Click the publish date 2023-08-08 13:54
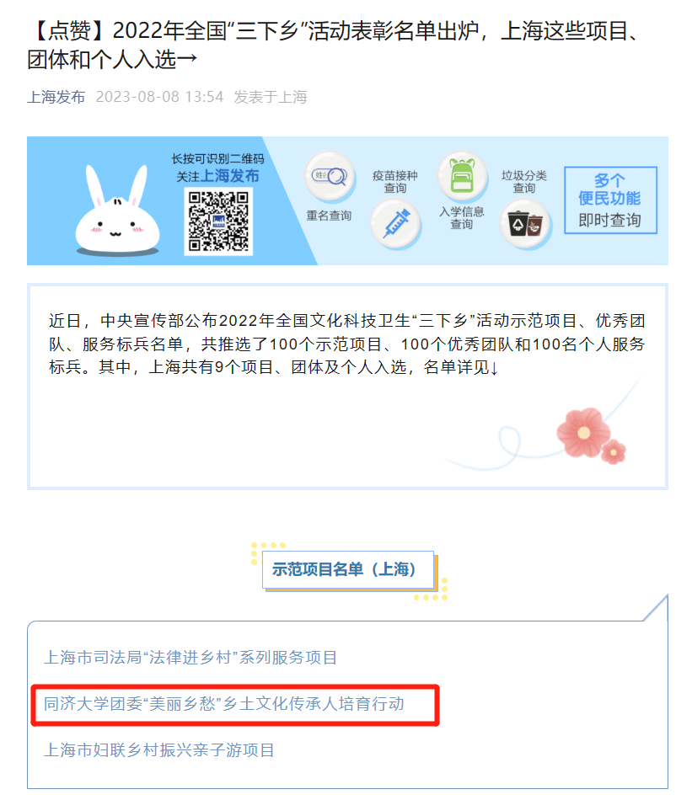692x800 pixels. click(160, 97)
